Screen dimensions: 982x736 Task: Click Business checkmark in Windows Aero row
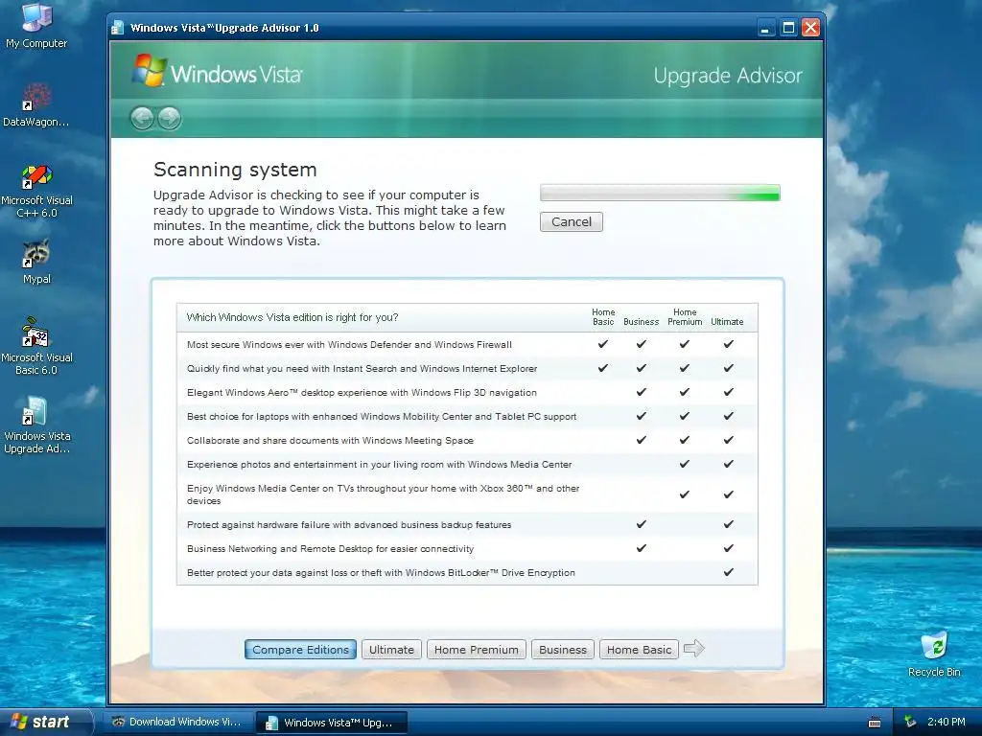click(x=642, y=392)
